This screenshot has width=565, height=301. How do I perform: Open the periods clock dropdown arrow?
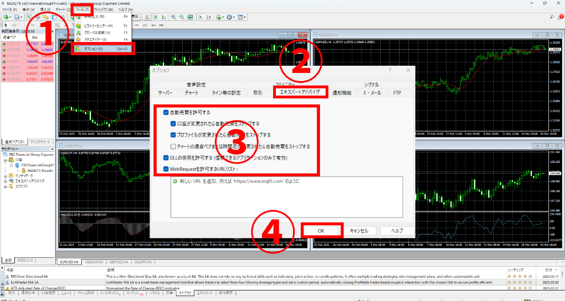click(233, 17)
